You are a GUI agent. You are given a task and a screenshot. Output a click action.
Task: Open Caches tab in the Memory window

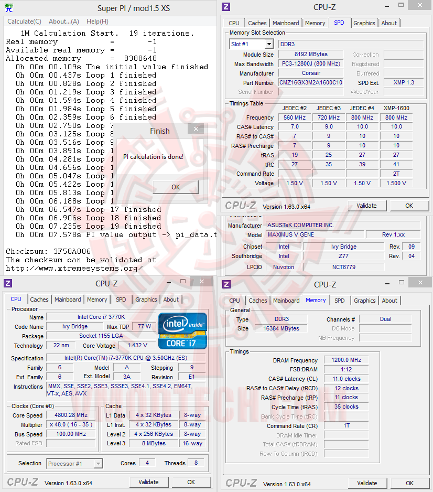click(x=258, y=300)
